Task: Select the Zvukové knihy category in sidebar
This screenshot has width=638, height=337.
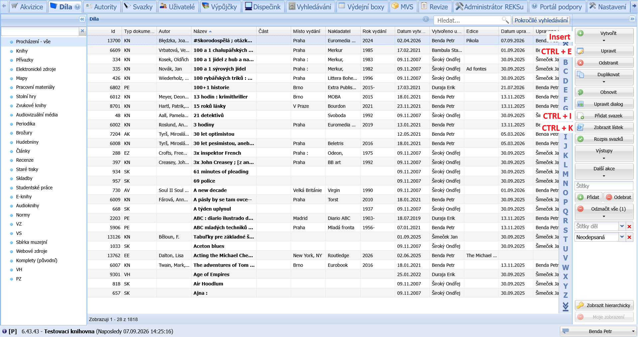Action: click(x=31, y=105)
